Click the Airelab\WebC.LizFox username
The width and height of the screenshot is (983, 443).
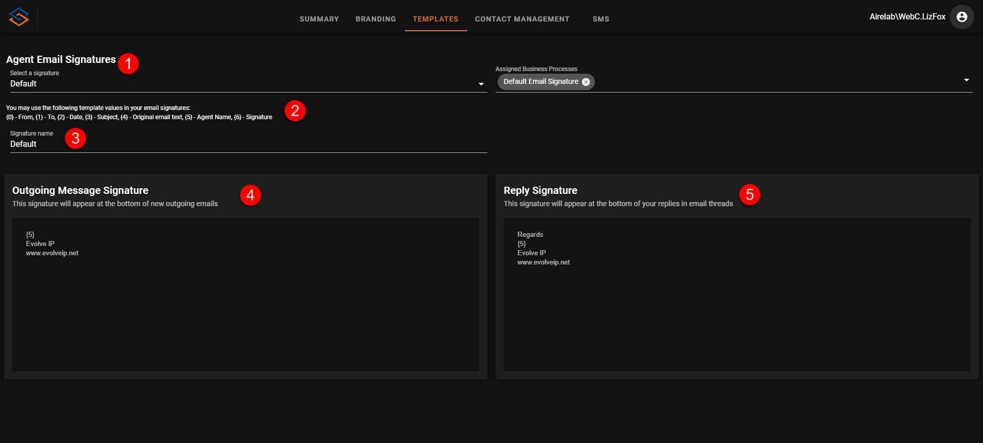tap(907, 17)
